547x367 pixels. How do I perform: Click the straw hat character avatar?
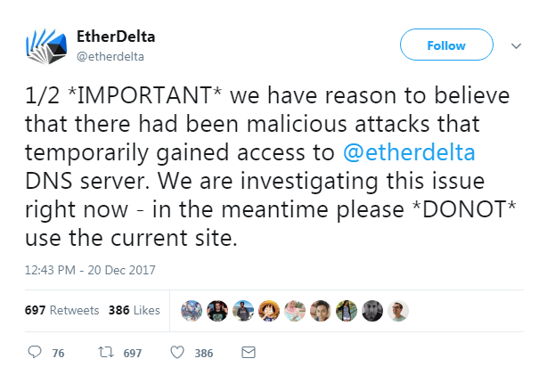269,310
